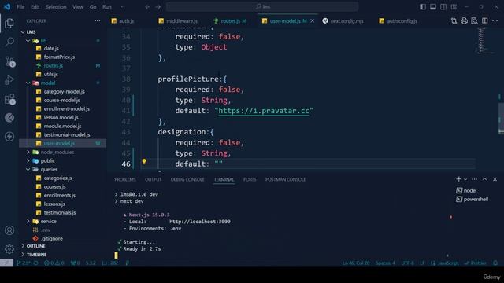Open the View menu
This screenshot has height=283, width=504.
click(x=78, y=7)
